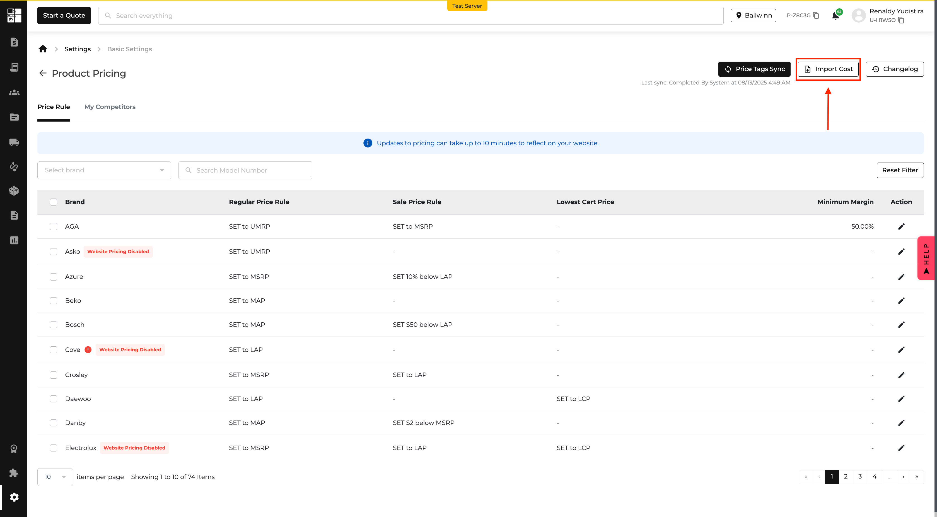Open puzzle piece integrations sidebar icon

click(x=14, y=473)
